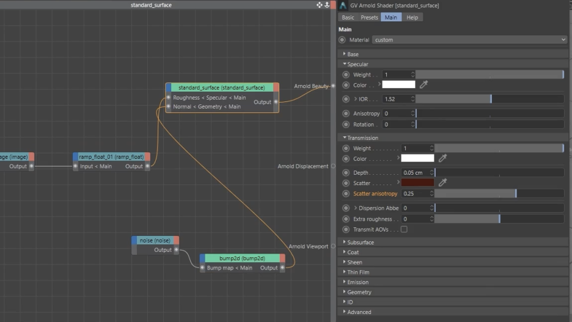
Task: Click the Output port of ramp_float_01 node
Action: coord(147,166)
